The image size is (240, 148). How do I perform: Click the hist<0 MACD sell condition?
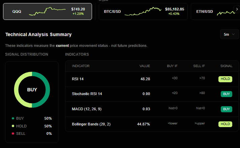click(200, 108)
